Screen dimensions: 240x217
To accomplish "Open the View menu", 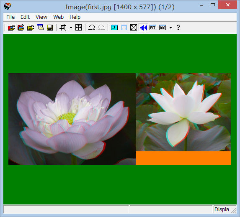I will (x=41, y=17).
